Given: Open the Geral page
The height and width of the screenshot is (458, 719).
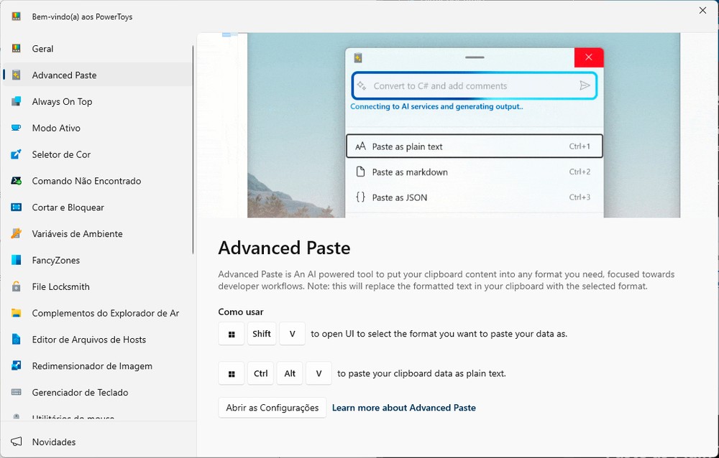Looking at the screenshot, I should [97, 49].
